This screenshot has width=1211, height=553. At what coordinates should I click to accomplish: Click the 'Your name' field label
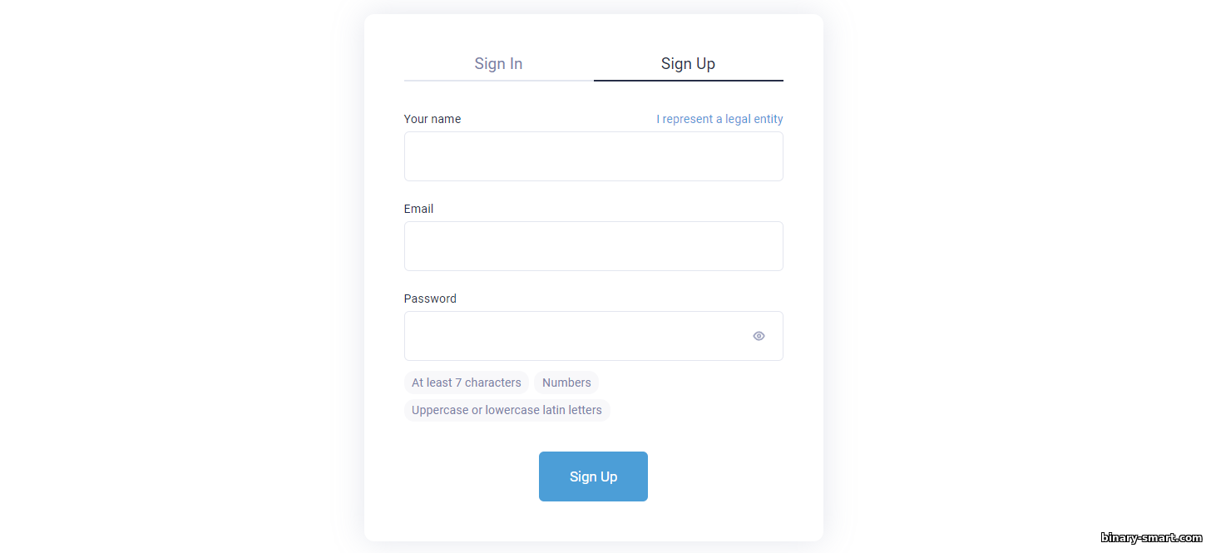432,119
